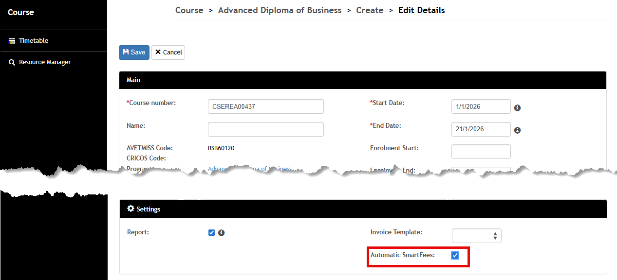
Task: Click the Settings panel header
Action: [363, 209]
